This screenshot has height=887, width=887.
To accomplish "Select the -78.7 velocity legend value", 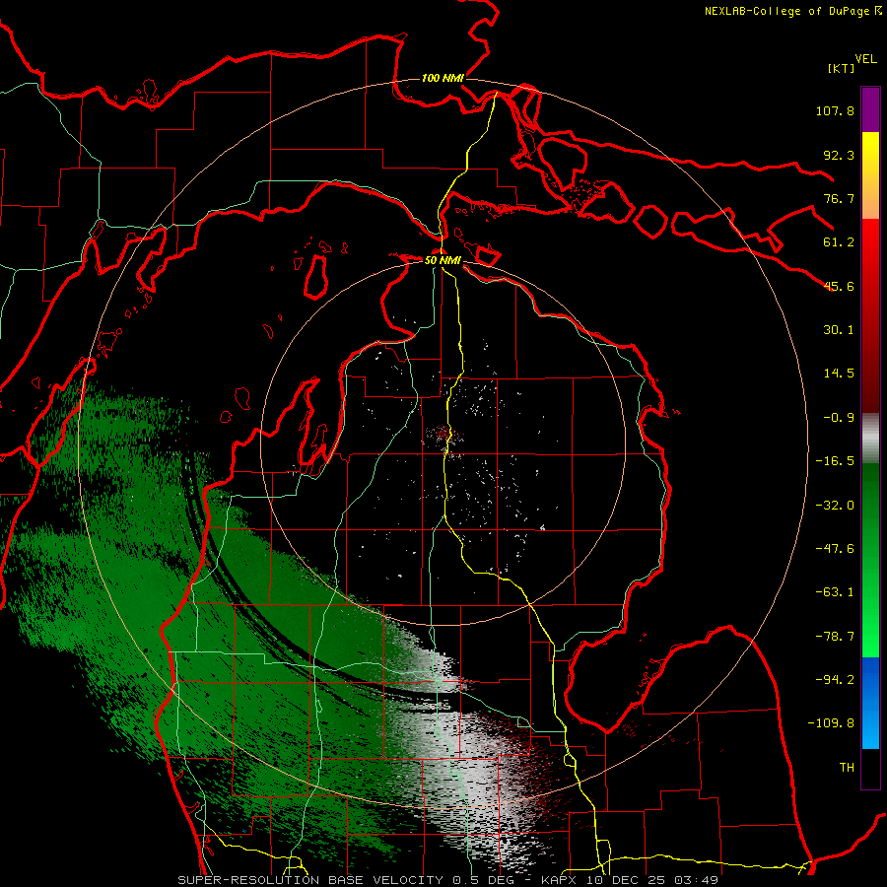I will 835,637.
